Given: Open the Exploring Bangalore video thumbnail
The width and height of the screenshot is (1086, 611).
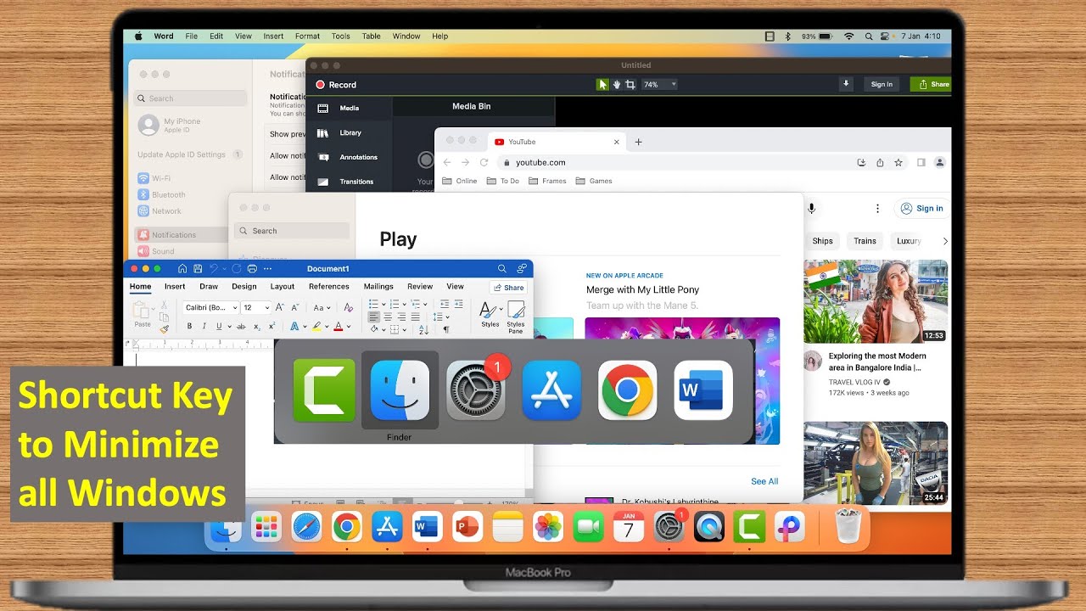Looking at the screenshot, I should (875, 301).
